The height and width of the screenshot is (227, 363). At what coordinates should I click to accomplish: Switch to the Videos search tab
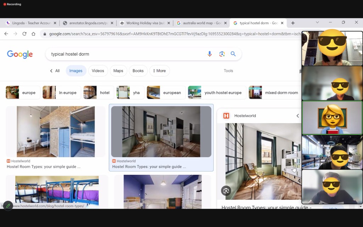[98, 71]
